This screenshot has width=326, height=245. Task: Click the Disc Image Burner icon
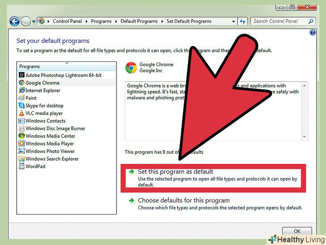(21, 128)
